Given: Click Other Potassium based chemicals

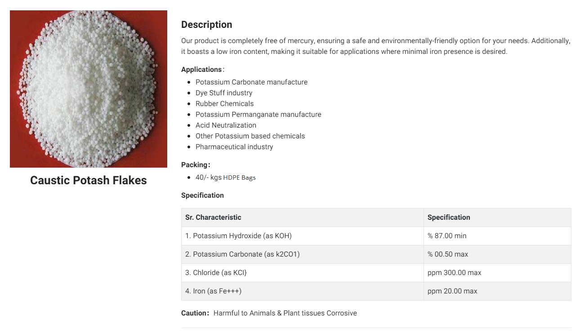Looking at the screenshot, I should (250, 136).
